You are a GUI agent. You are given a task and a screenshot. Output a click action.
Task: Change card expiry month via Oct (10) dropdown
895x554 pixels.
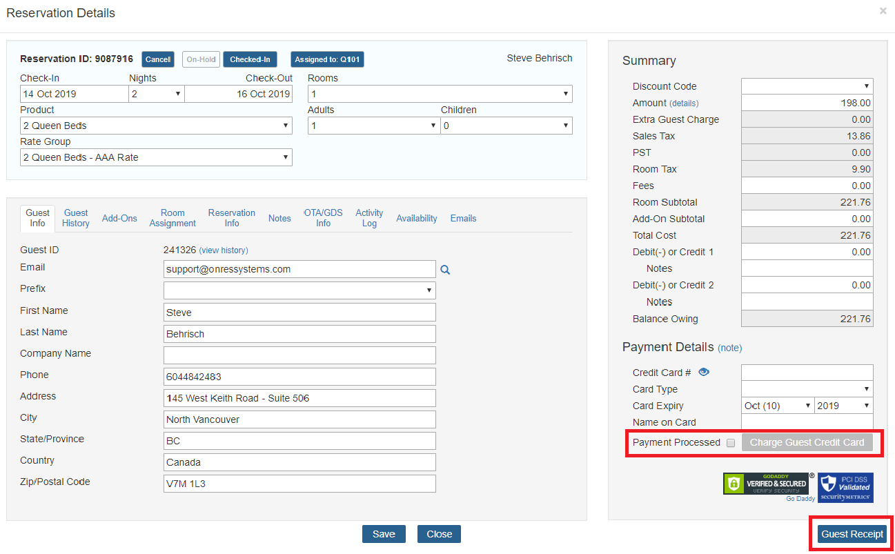[778, 405]
